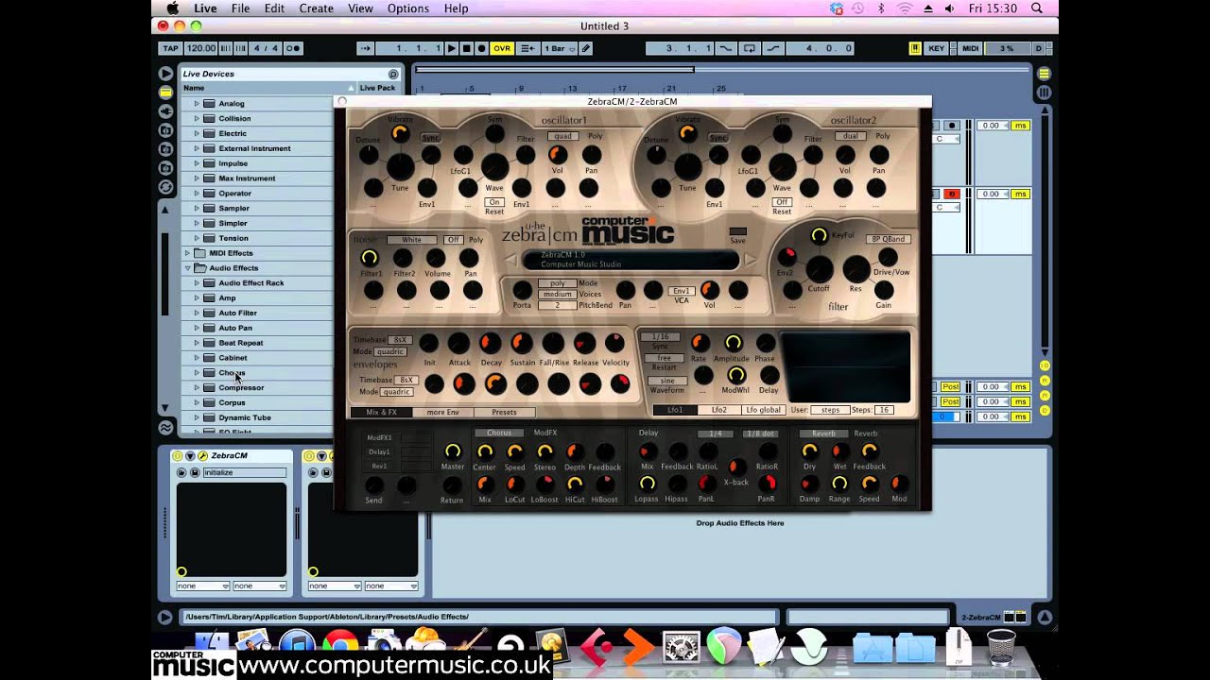Image resolution: width=1210 pixels, height=680 pixels.
Task: Click the transport Record button
Action: 481,48
